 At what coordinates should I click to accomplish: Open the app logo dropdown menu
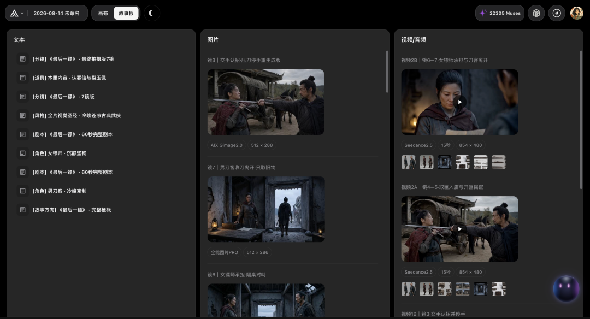click(16, 13)
